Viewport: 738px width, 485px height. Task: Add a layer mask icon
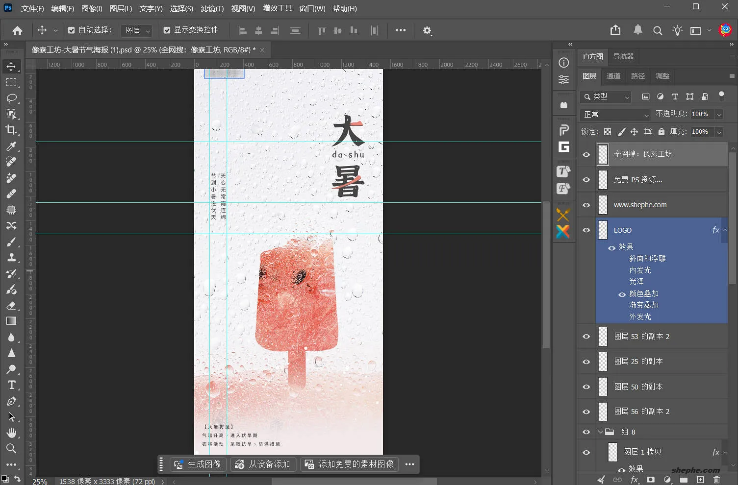click(651, 480)
